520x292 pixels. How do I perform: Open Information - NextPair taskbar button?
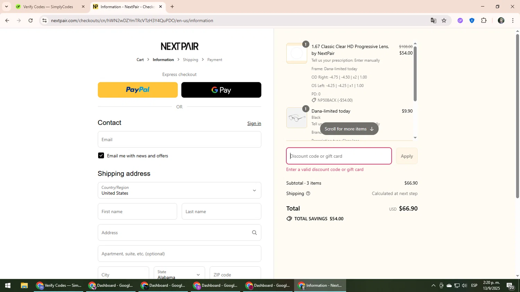pos(320,285)
